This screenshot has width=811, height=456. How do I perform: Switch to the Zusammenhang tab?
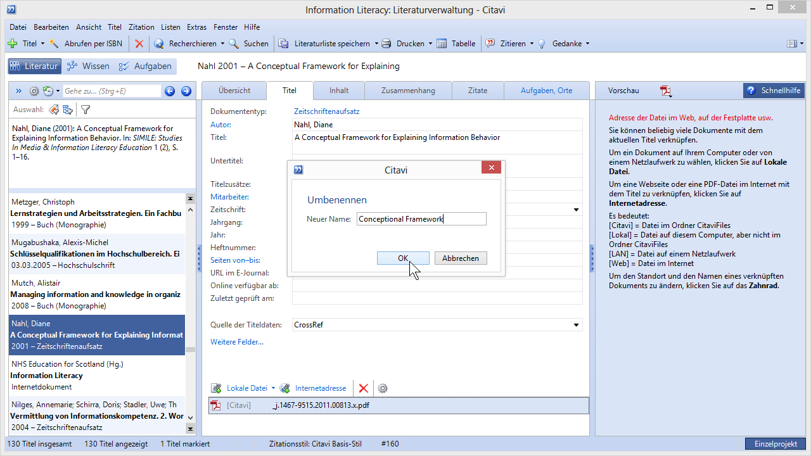click(x=408, y=91)
